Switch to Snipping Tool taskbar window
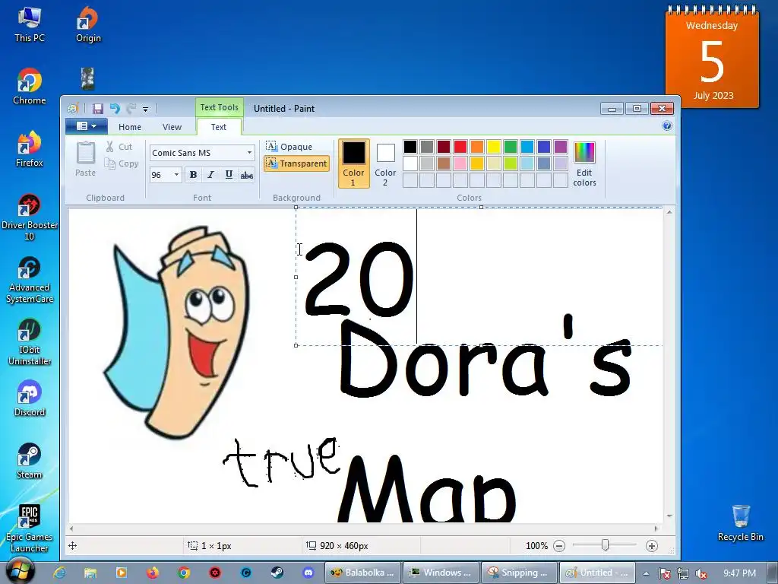Viewport: 778px width, 584px height. click(x=519, y=573)
